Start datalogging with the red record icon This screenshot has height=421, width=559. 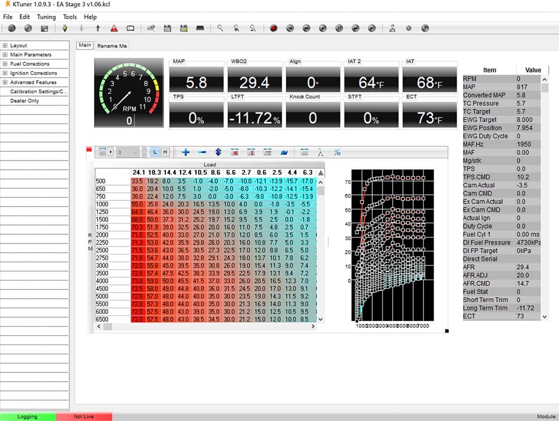click(273, 28)
